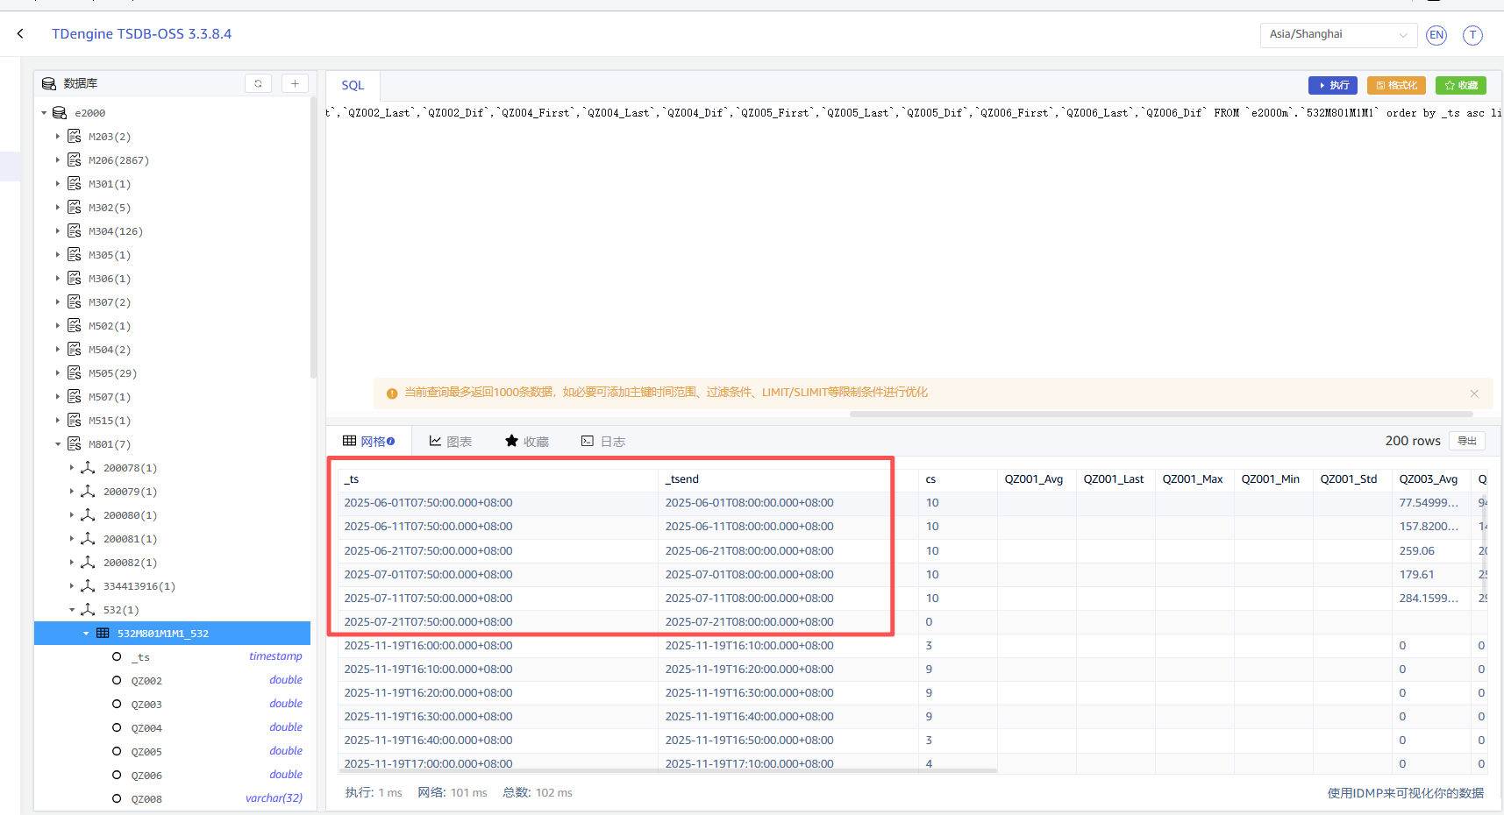Click the 使用IDMP来可视化你的数据 link
The image size is (1504, 815).
1405,793
